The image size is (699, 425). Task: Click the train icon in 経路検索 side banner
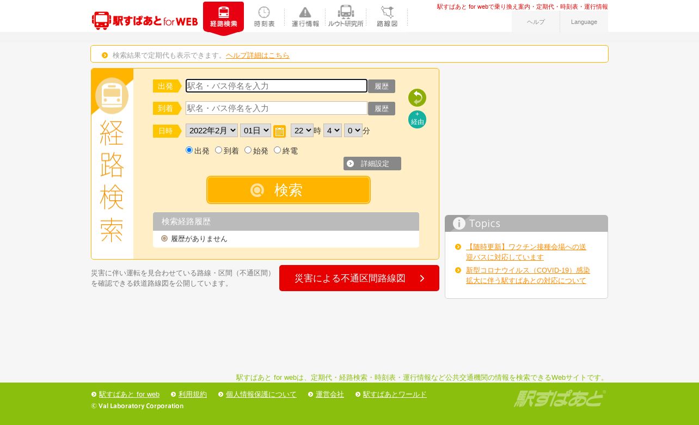[x=112, y=96]
